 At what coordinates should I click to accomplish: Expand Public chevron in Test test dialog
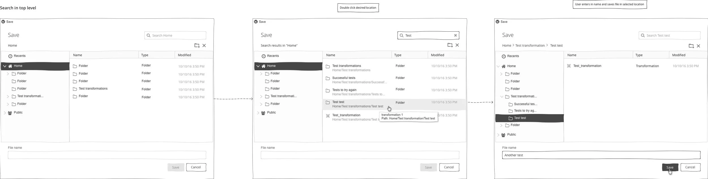(498, 135)
